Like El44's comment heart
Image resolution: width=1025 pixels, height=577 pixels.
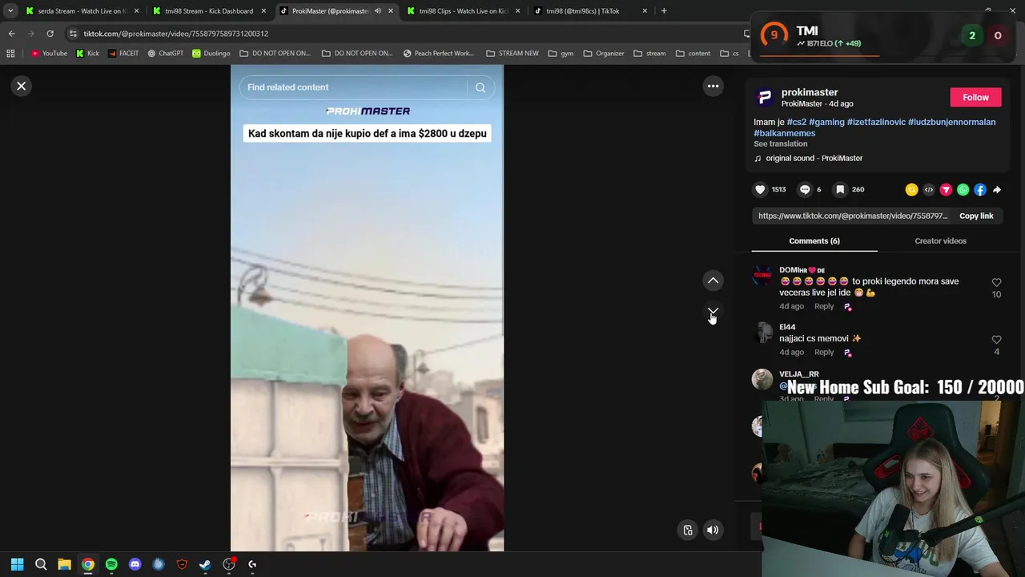point(996,340)
